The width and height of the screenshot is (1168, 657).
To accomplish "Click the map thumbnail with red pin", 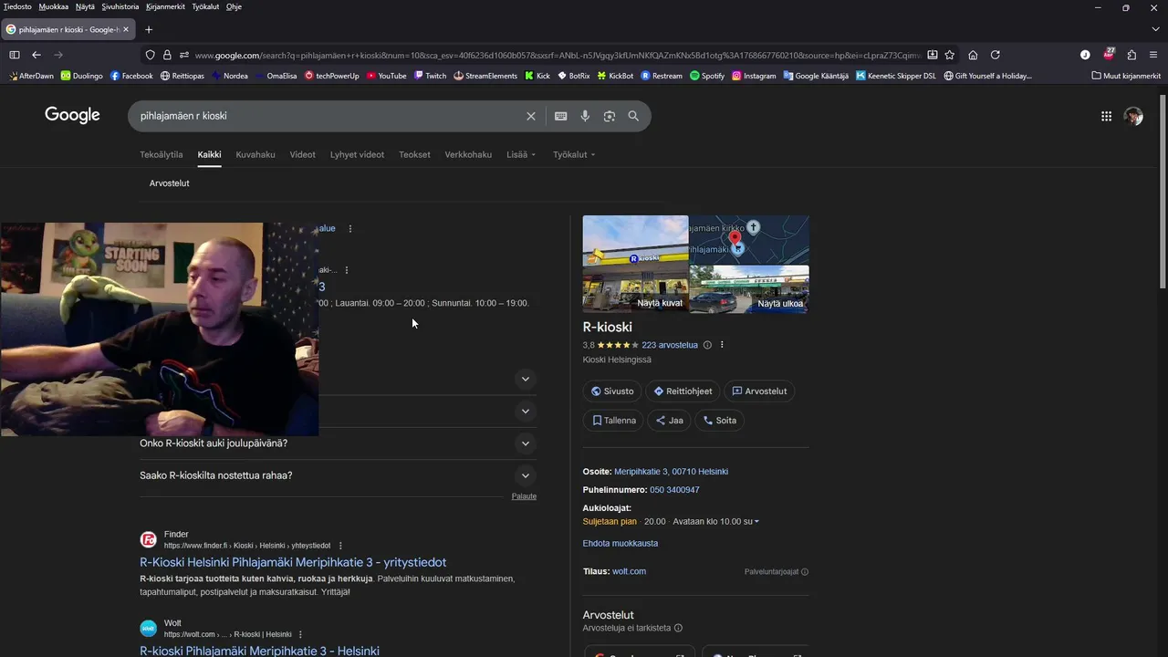I will click(749, 240).
